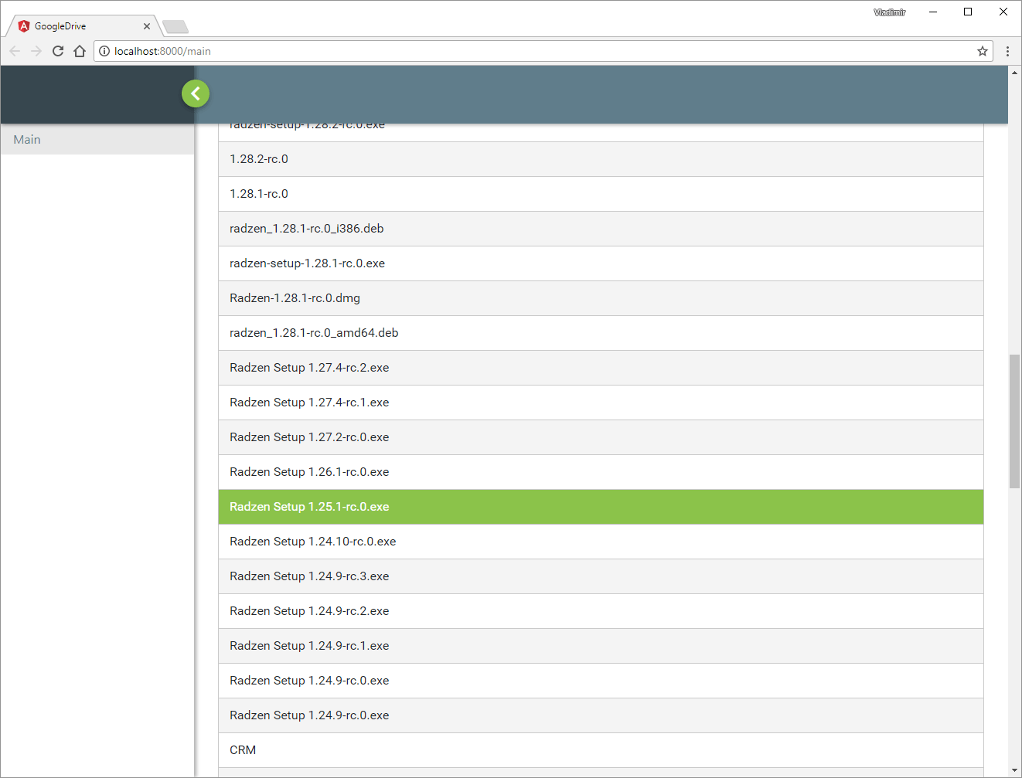Open Main in the sidebar
This screenshot has width=1022, height=778.
[x=97, y=140]
